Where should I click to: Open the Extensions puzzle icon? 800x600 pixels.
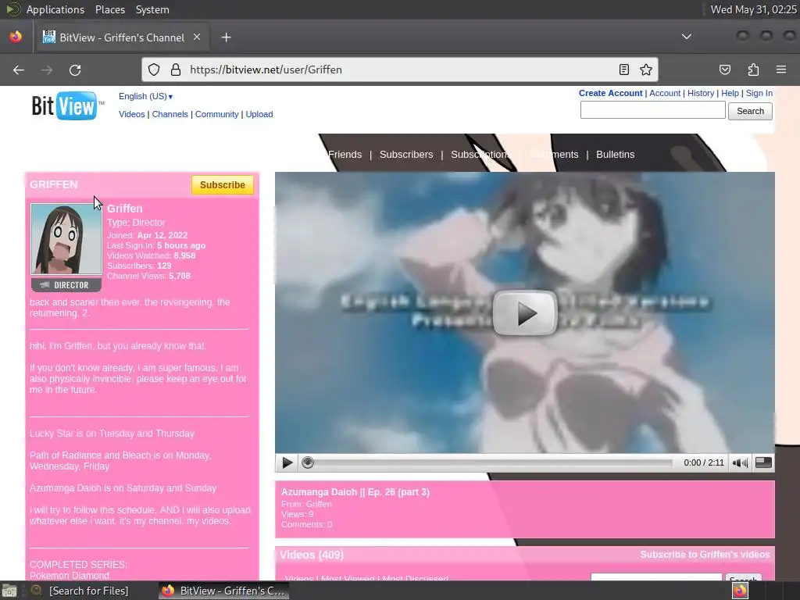click(x=753, y=70)
